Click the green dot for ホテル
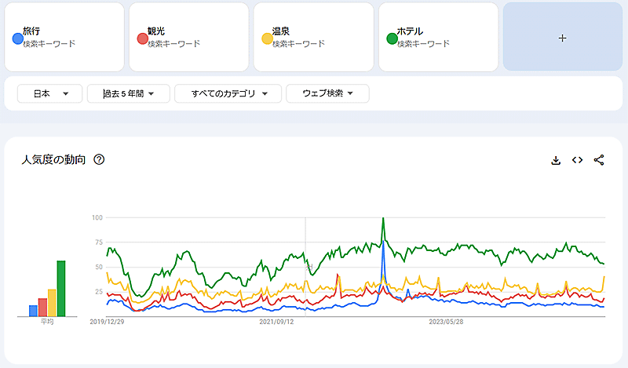Viewport: 628px width, 368px height. coord(392,38)
